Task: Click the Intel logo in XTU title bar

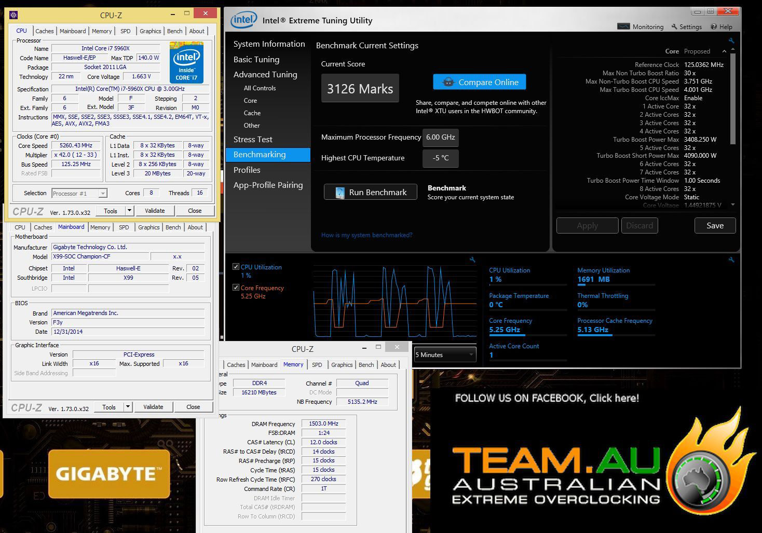Action: (x=244, y=20)
